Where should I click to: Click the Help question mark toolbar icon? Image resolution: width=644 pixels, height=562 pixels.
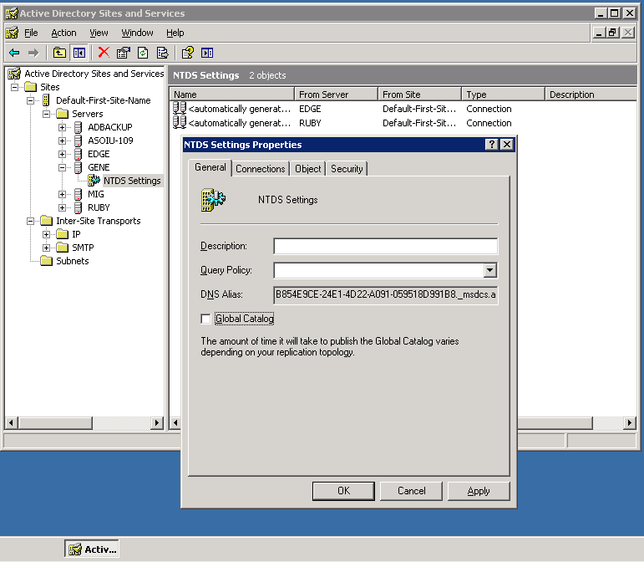pos(188,53)
